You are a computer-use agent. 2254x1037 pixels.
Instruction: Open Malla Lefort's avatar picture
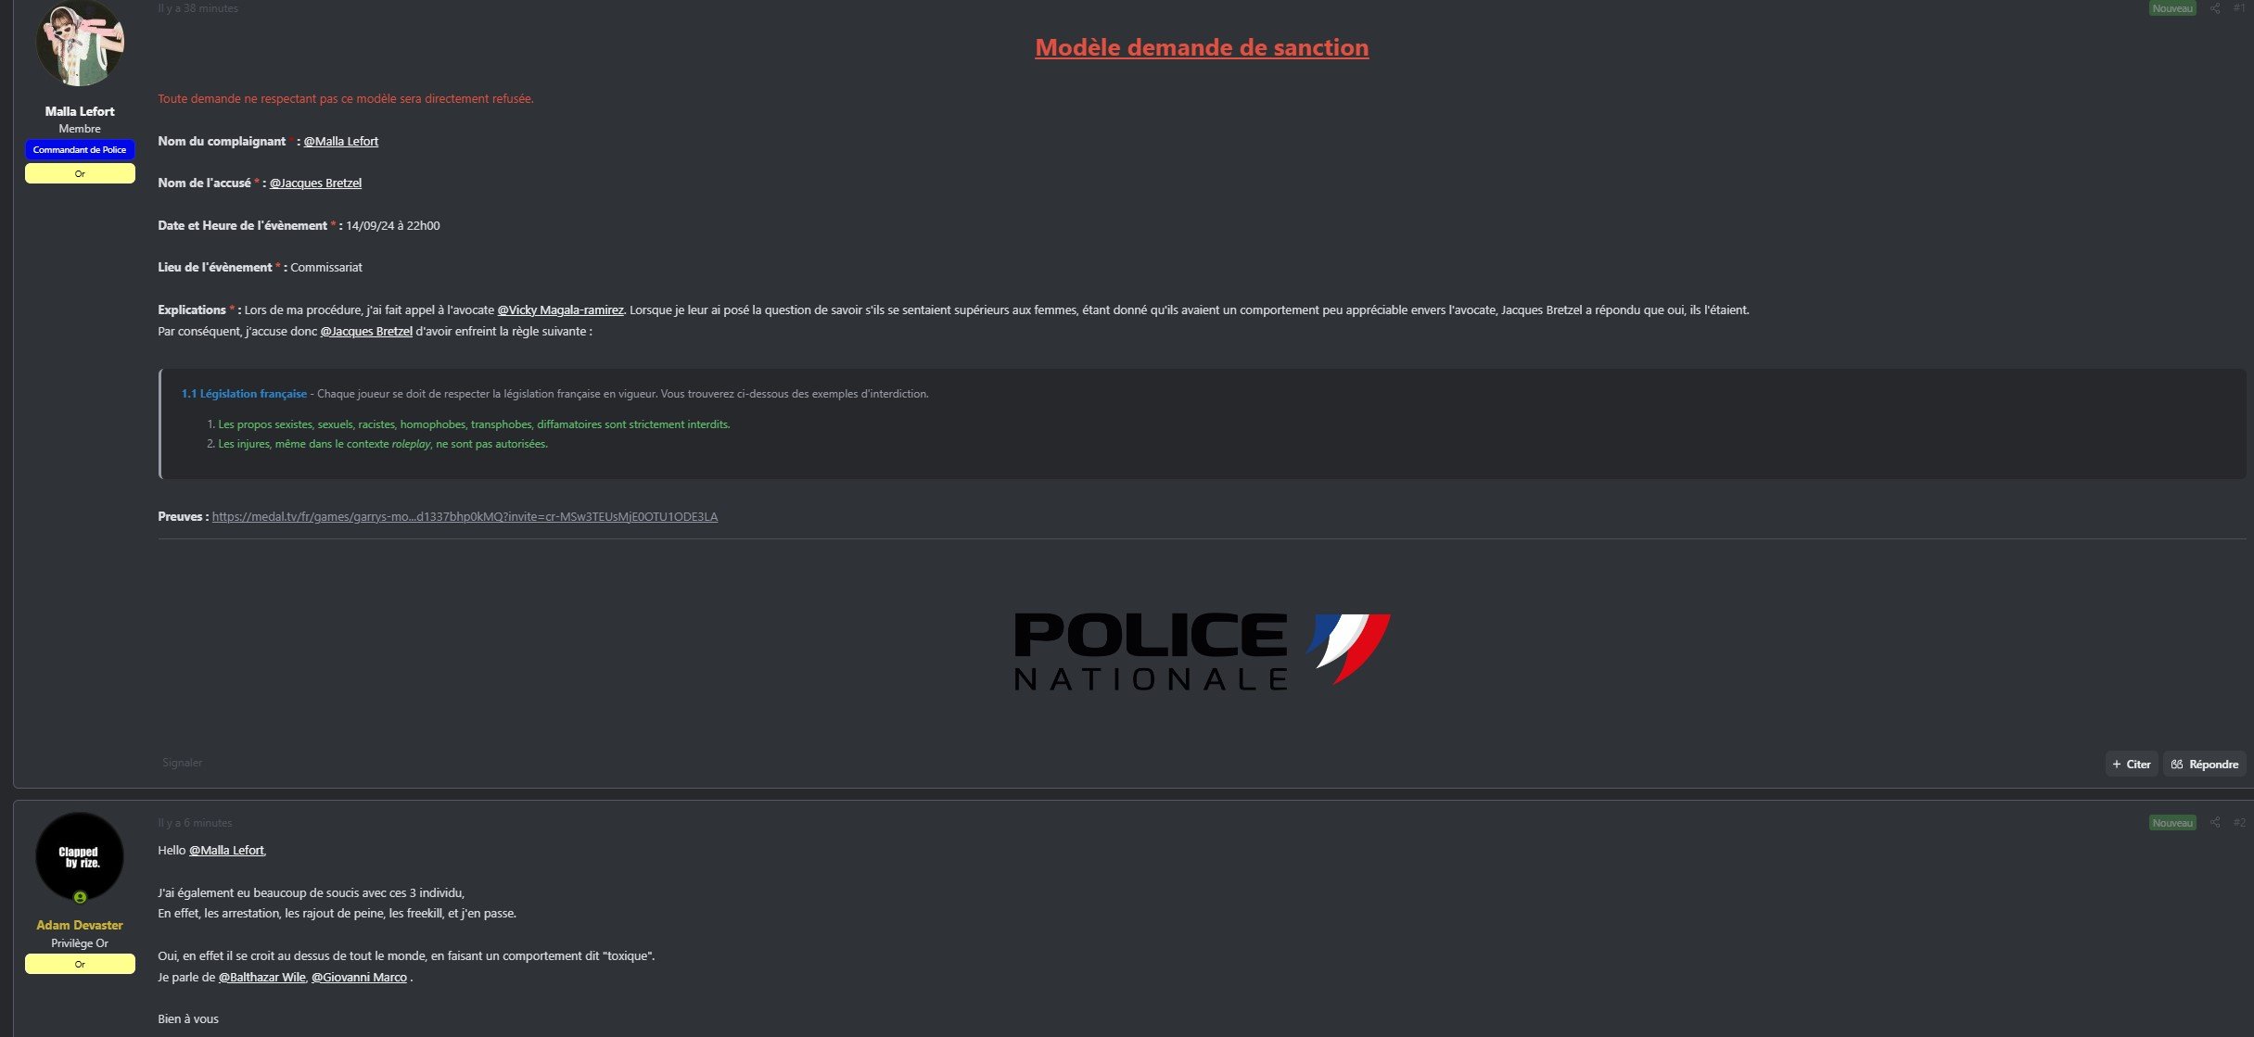point(80,43)
